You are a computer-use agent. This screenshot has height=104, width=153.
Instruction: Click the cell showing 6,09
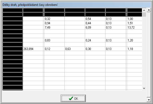tap(95, 28)
